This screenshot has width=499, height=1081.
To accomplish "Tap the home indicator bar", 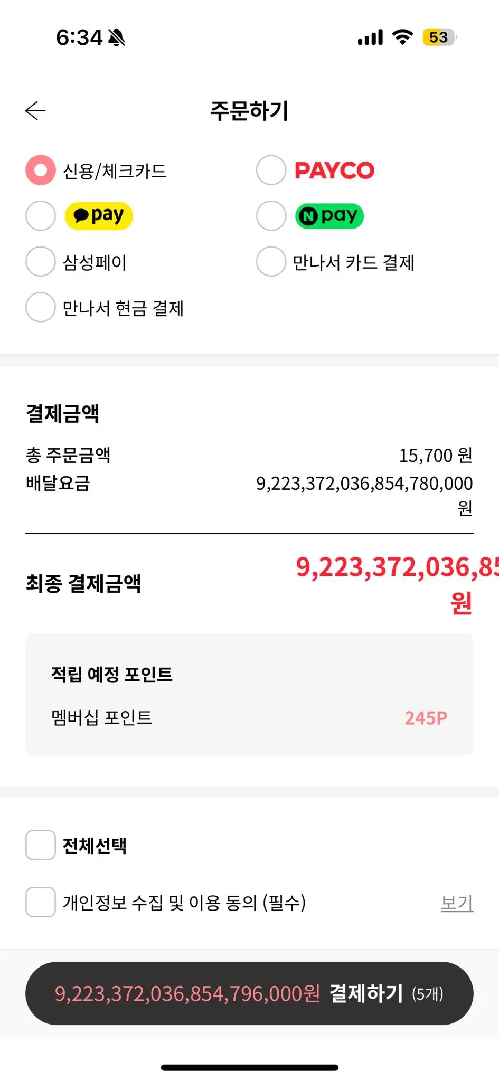I will pyautogui.click(x=249, y=1067).
